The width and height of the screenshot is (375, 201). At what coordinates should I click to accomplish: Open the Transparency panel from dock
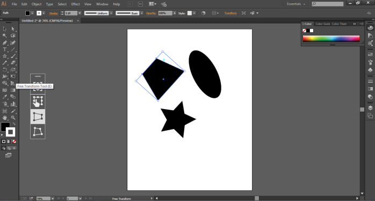tap(370, 97)
